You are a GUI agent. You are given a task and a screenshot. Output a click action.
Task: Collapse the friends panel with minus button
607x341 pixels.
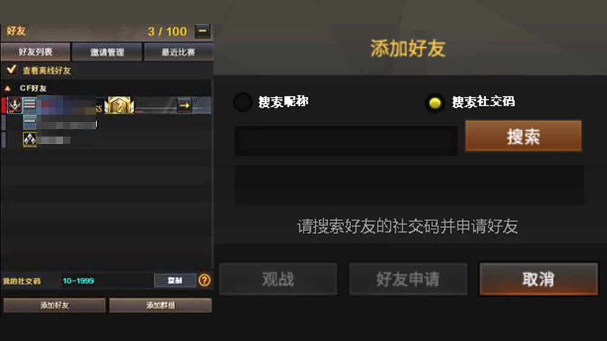[x=203, y=31]
